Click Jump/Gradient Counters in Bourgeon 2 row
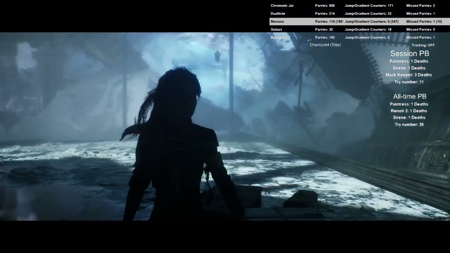The image size is (450, 253). (367, 38)
